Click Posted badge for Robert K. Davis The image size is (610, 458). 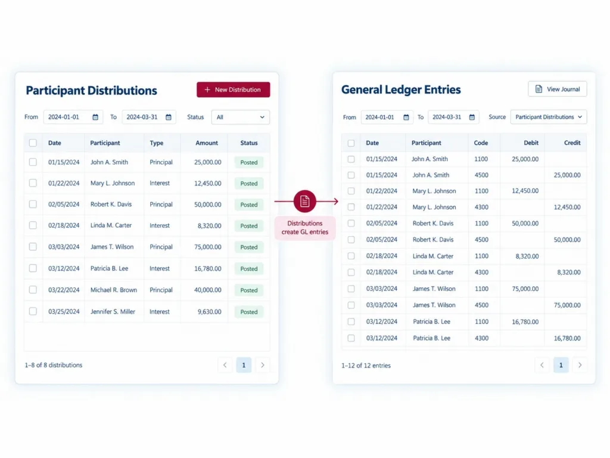click(x=249, y=205)
